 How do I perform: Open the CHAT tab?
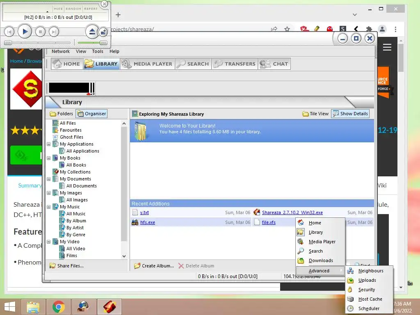click(274, 64)
